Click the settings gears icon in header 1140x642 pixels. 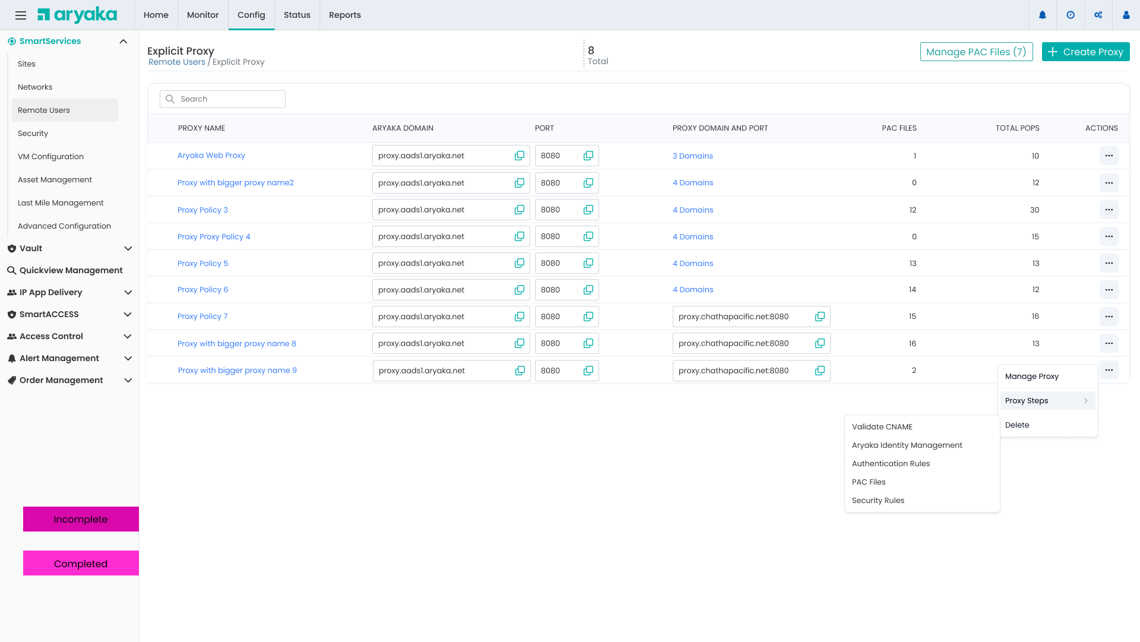(1098, 15)
